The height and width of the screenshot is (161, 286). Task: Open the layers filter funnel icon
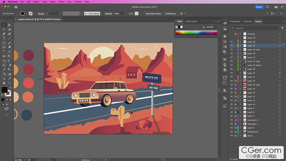(x=282, y=28)
